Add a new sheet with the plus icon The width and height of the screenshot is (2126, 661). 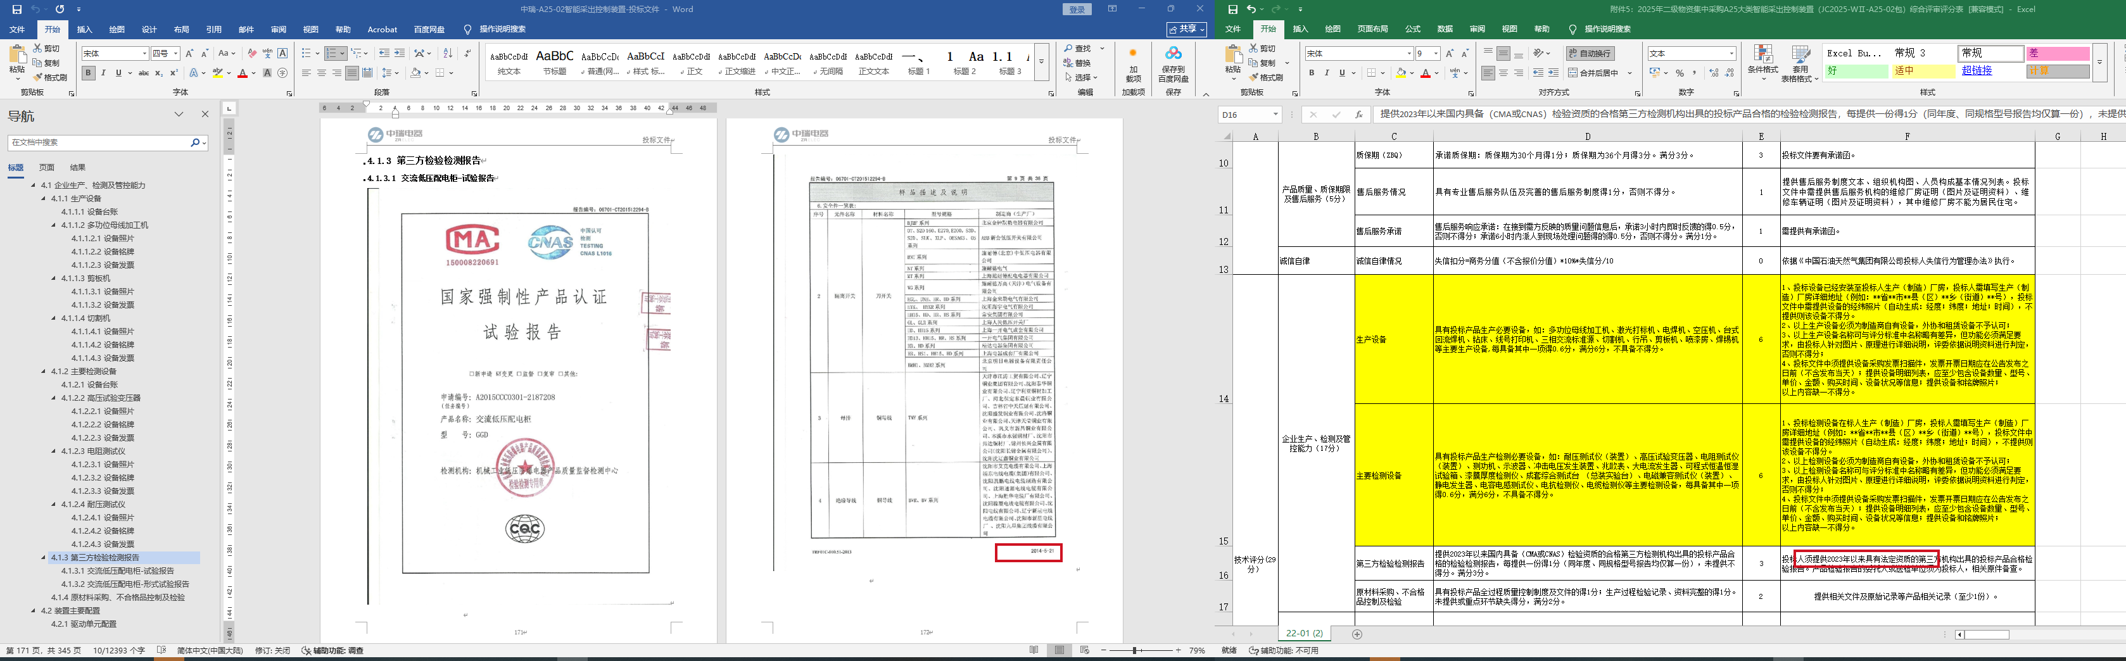tap(1357, 634)
